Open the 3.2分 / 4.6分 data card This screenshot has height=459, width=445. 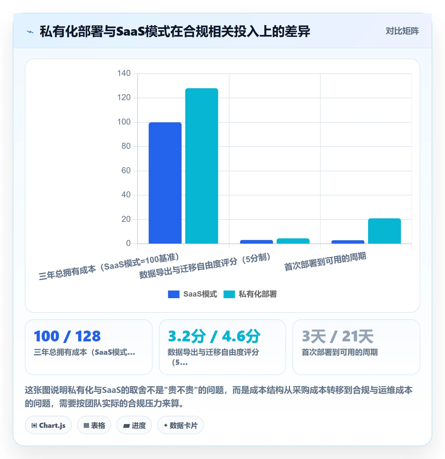pyautogui.click(x=222, y=347)
